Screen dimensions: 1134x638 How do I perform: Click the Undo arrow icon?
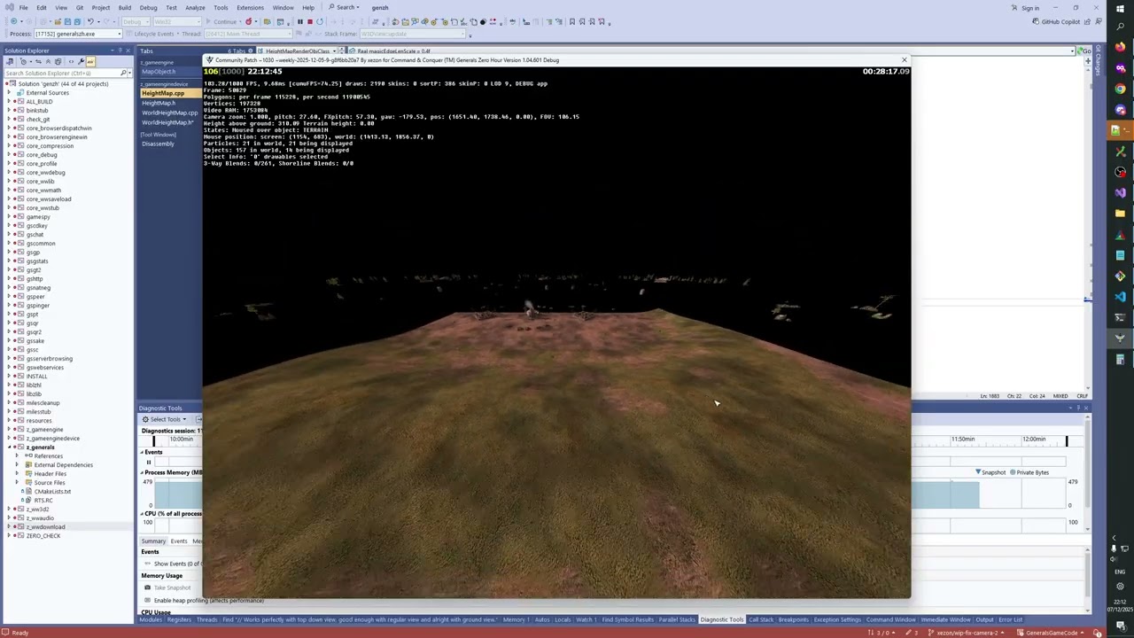click(x=90, y=21)
